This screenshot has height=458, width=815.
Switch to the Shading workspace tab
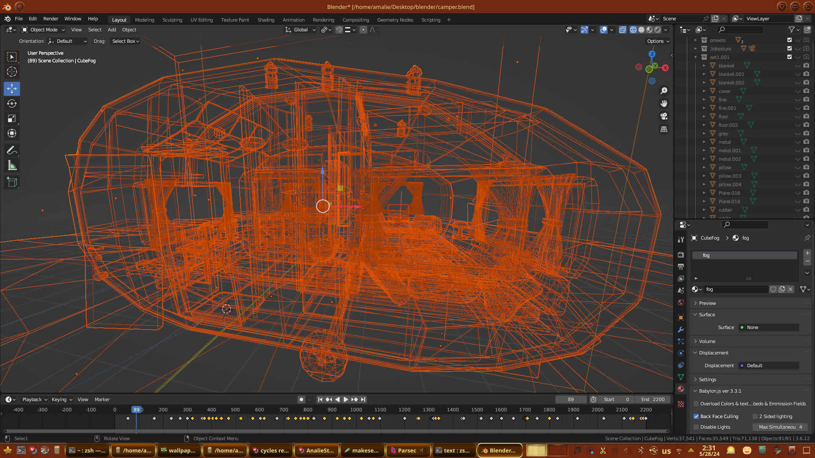(x=266, y=20)
